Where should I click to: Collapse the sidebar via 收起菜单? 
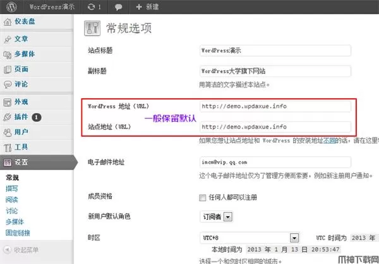26,250
